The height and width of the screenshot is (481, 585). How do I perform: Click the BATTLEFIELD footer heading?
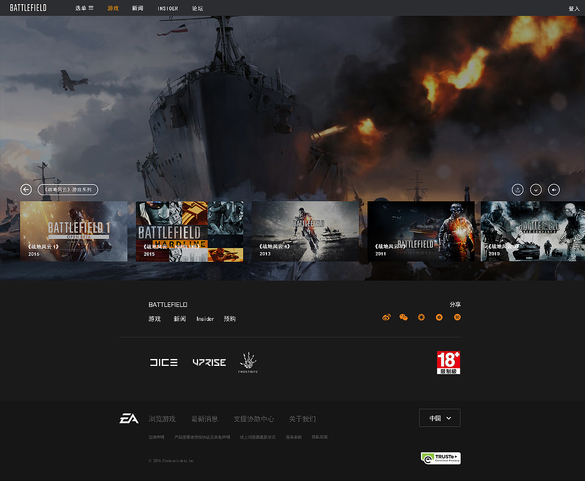168,305
